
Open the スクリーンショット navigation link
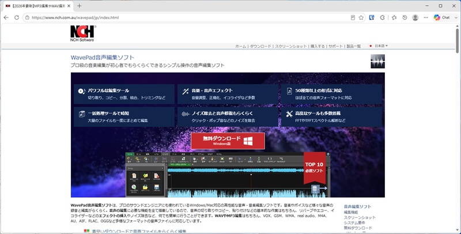[291, 47]
